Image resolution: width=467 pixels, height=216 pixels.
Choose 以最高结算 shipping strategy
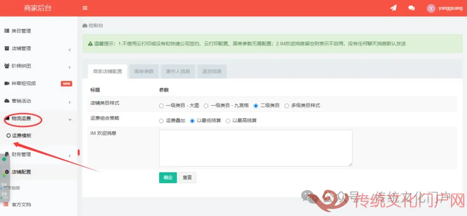228,121
